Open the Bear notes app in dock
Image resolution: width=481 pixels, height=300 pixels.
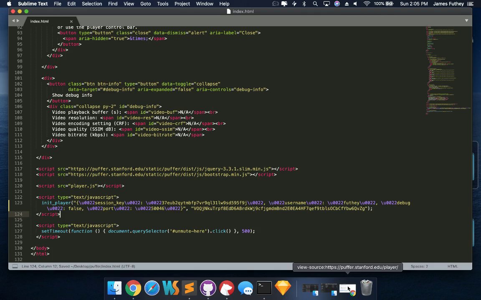click(x=227, y=288)
